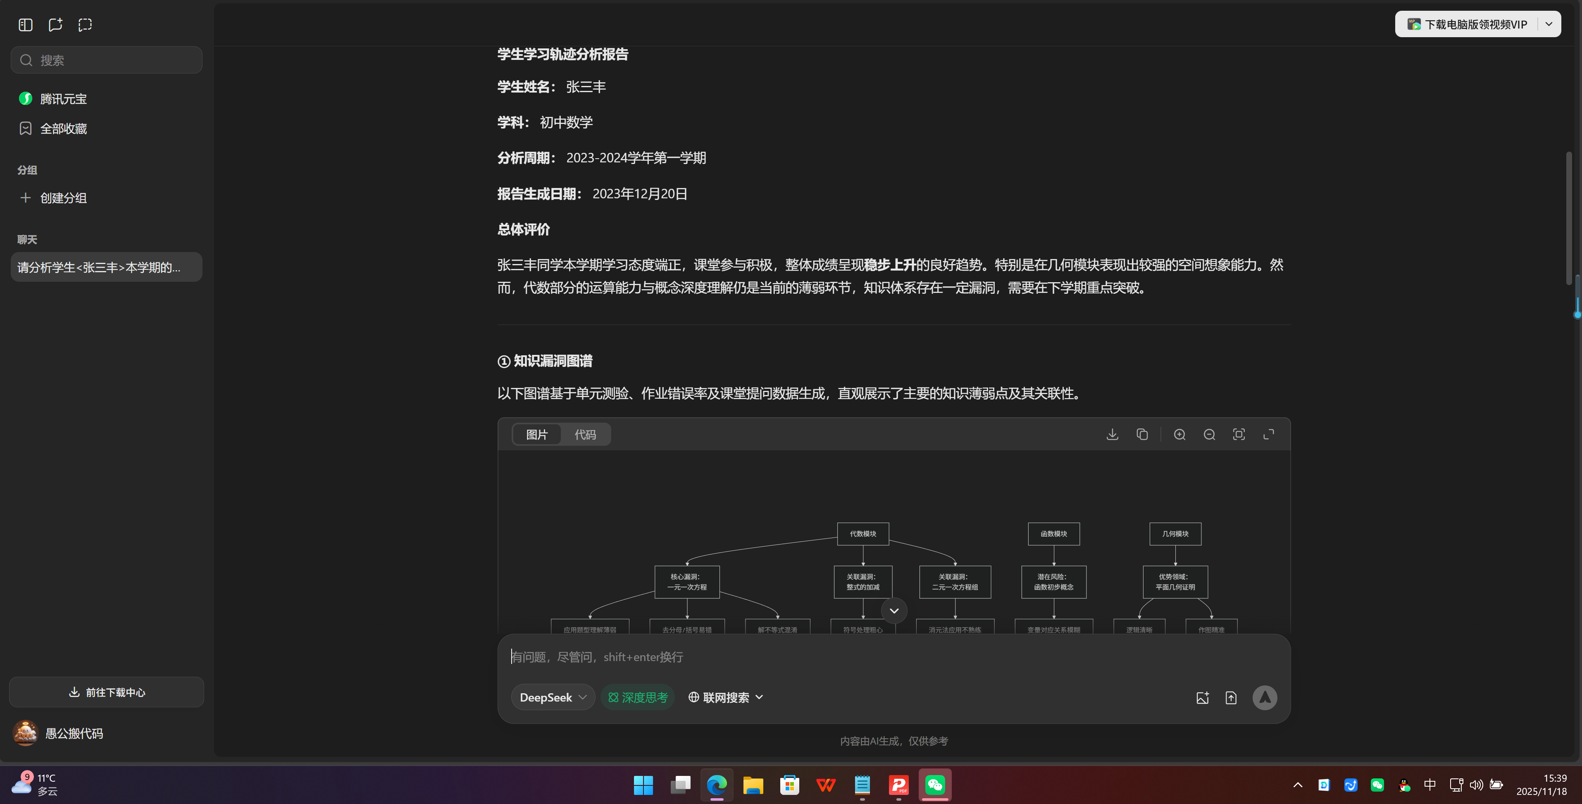
Task: Click the 前往下载中心 download center button
Action: point(106,692)
